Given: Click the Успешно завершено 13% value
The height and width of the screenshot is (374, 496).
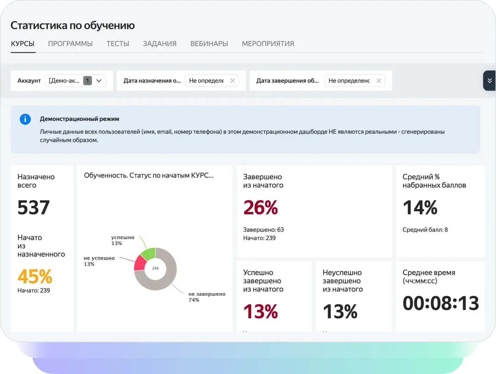Looking at the screenshot, I should tap(261, 312).
